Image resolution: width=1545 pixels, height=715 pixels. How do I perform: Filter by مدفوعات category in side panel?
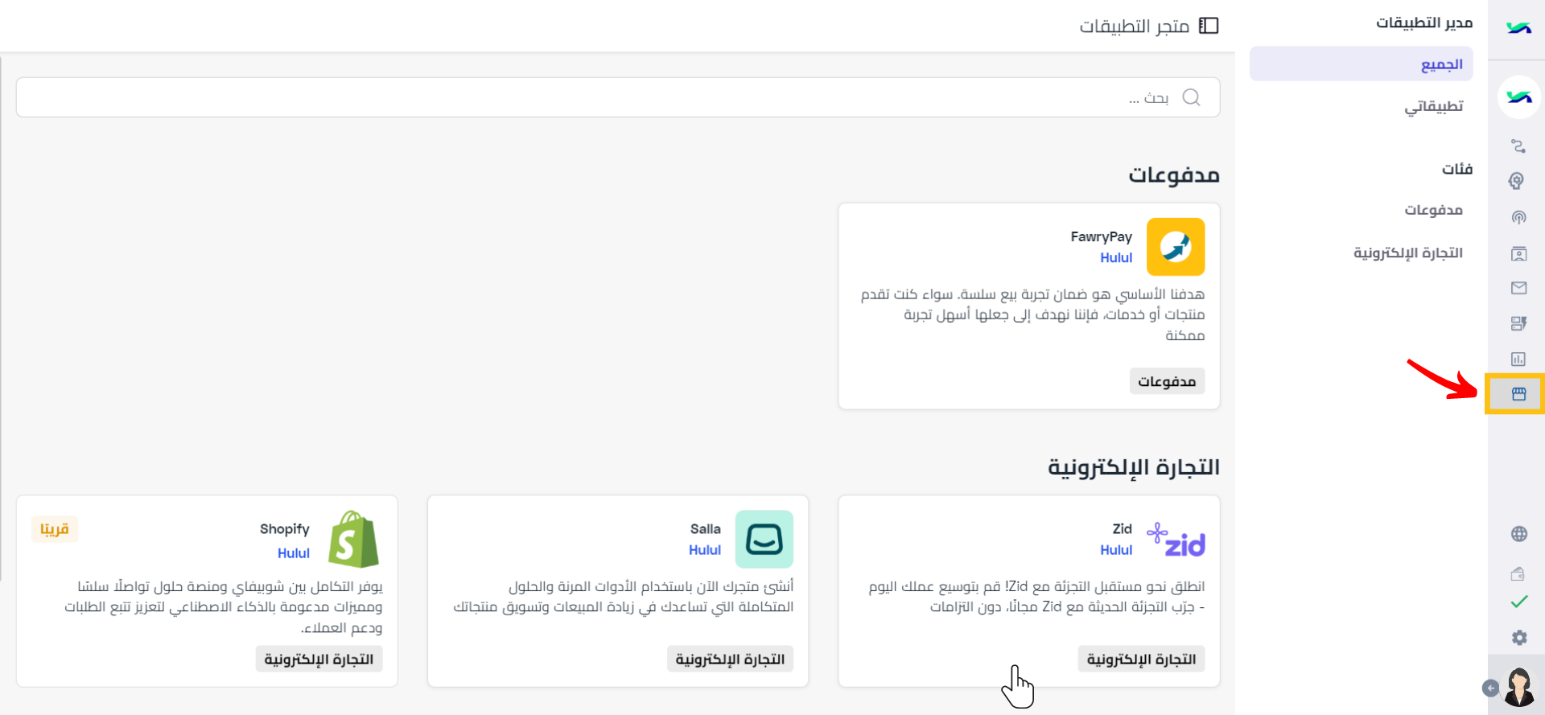coord(1434,210)
